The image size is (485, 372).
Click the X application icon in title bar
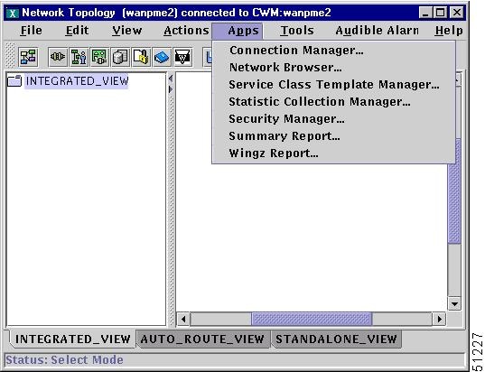[12, 13]
